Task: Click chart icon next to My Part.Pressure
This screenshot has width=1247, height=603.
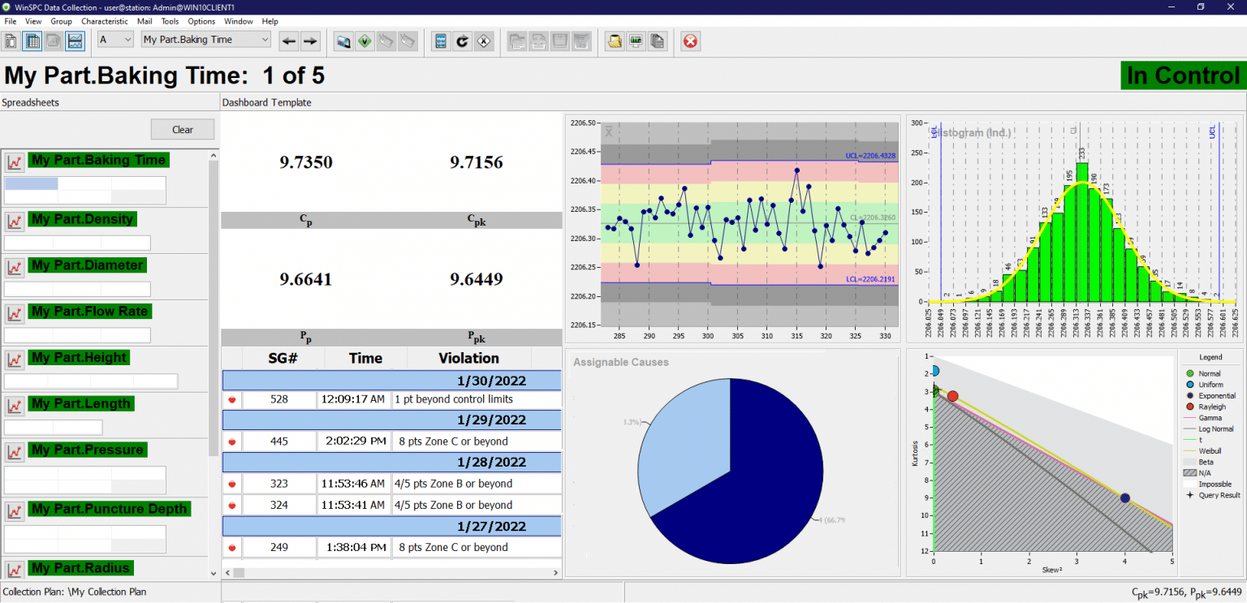Action: 15,452
